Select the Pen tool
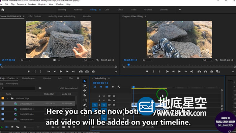236x133 pixels. point(85,105)
